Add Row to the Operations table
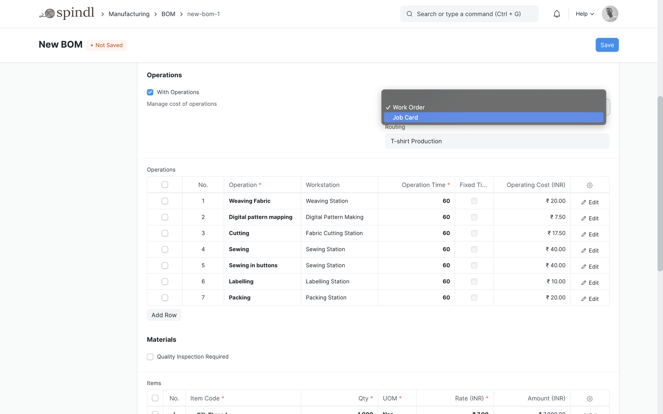 [164, 315]
